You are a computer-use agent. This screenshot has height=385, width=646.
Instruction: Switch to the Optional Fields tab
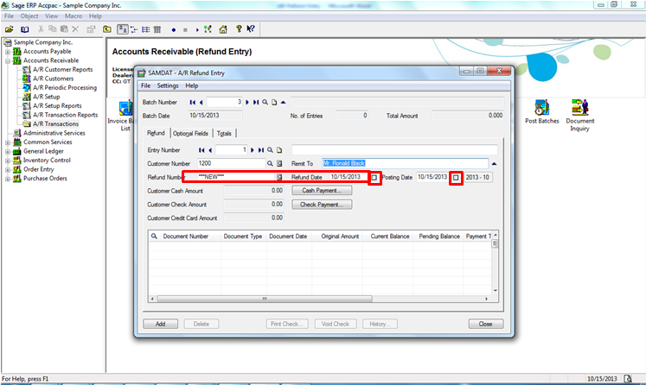[x=190, y=133]
